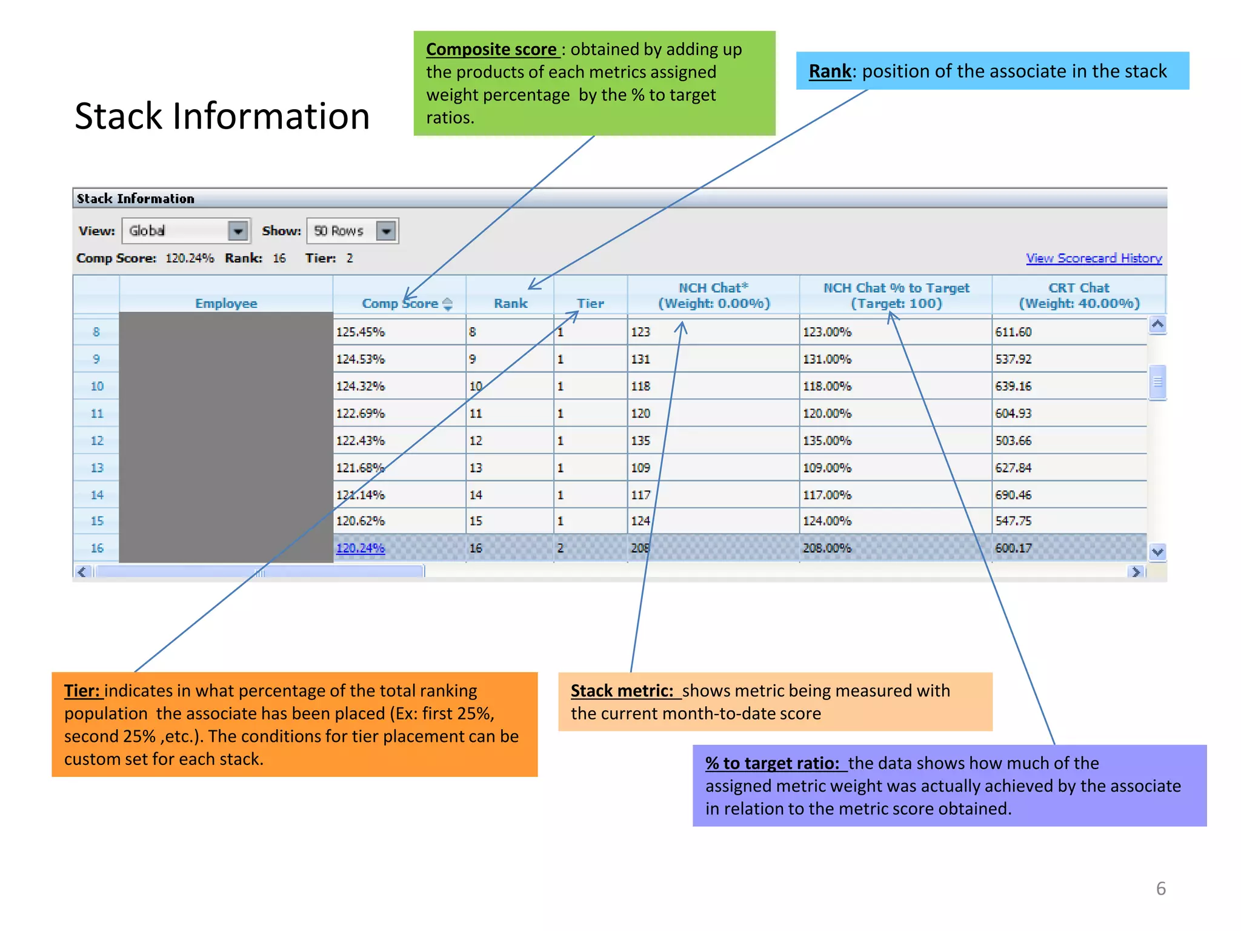This screenshot has width=1241, height=931.
Task: Open View Scorecard History link
Action: (1094, 258)
